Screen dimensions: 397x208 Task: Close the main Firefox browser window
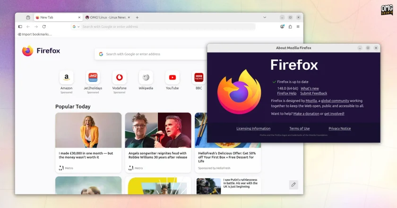(x=298, y=17)
